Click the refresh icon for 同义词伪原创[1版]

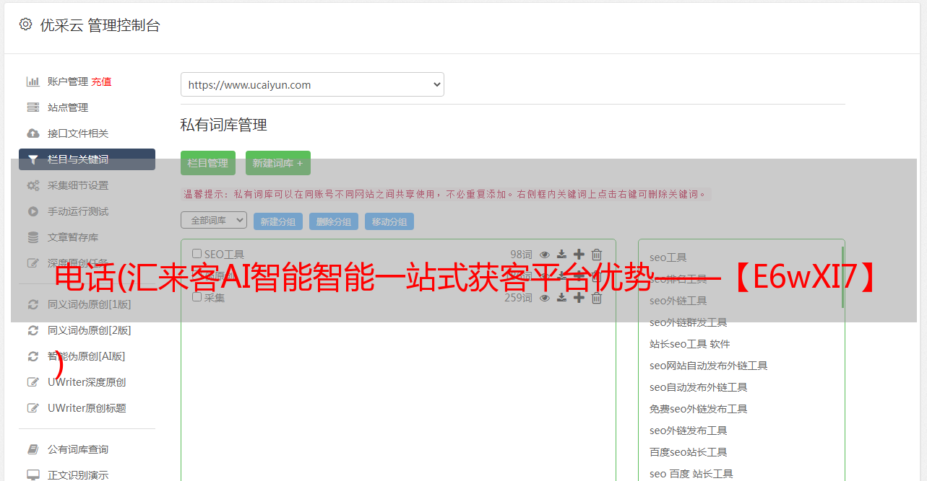tap(33, 304)
